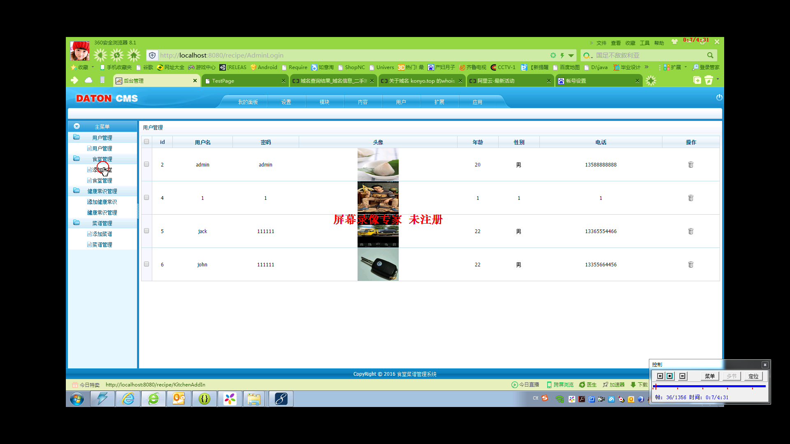Open the 添加菜谱 sidebar link
Image resolution: width=790 pixels, height=444 pixels.
[102, 234]
